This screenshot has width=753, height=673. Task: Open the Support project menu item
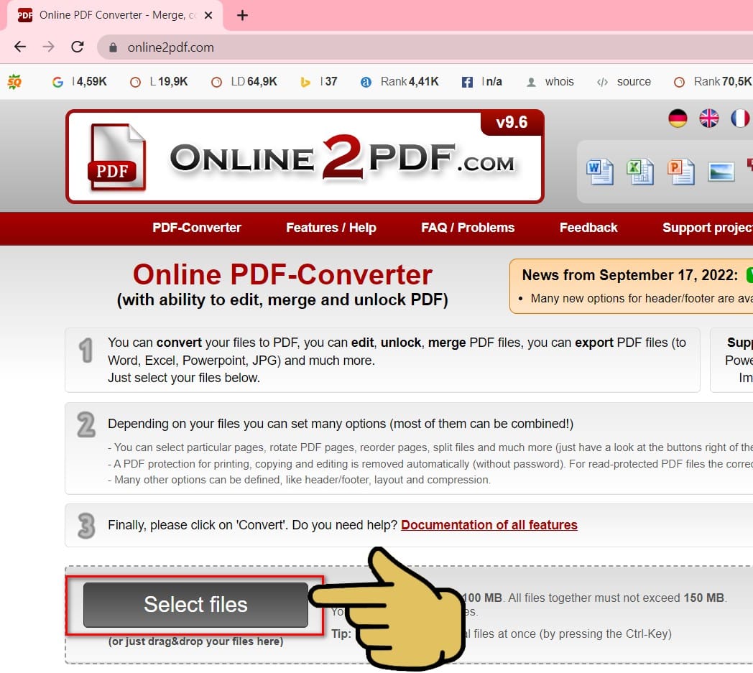(707, 228)
